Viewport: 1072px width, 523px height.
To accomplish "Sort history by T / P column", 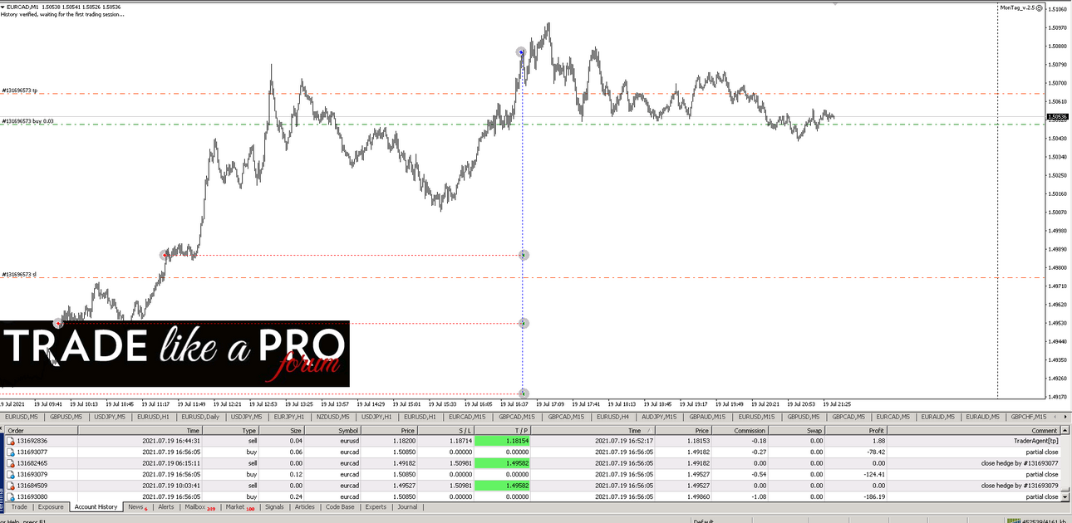I will (x=503, y=430).
